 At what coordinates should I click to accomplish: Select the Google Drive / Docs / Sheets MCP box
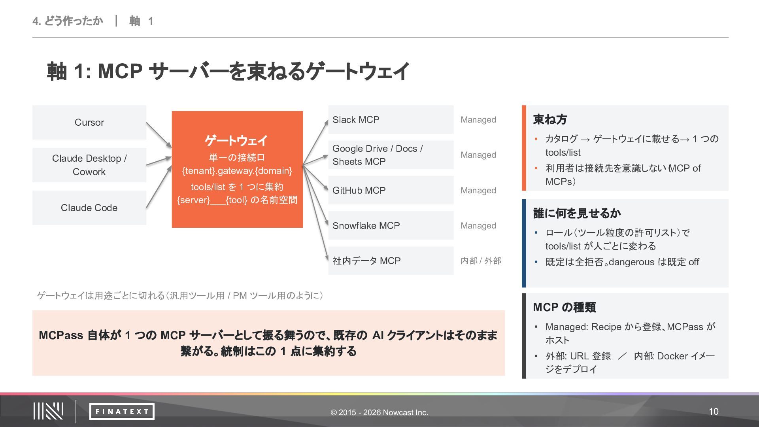(x=391, y=155)
